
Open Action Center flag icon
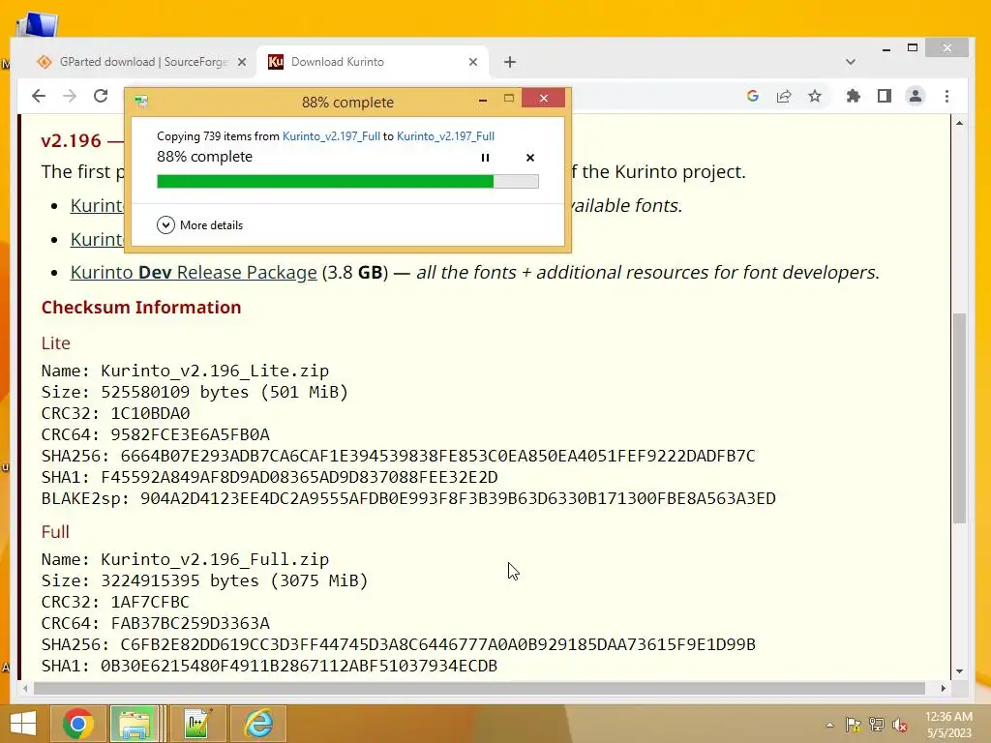[x=853, y=725]
